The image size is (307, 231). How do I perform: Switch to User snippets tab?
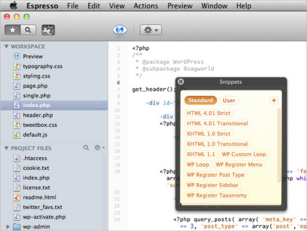[x=229, y=100]
